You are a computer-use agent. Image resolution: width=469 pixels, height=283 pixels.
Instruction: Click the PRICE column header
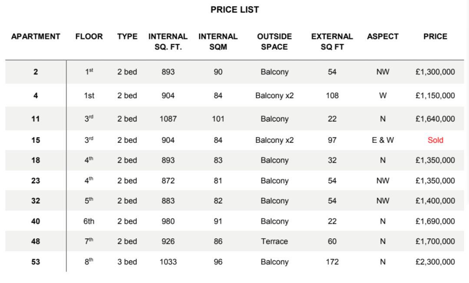click(x=435, y=36)
